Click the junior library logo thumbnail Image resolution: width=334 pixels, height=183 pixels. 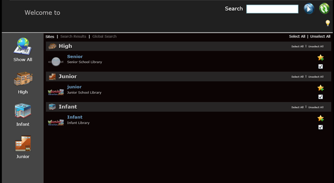[x=56, y=92]
